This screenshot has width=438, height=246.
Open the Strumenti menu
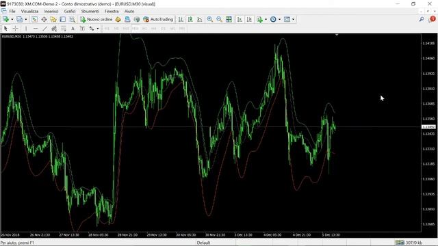pyautogui.click(x=90, y=11)
